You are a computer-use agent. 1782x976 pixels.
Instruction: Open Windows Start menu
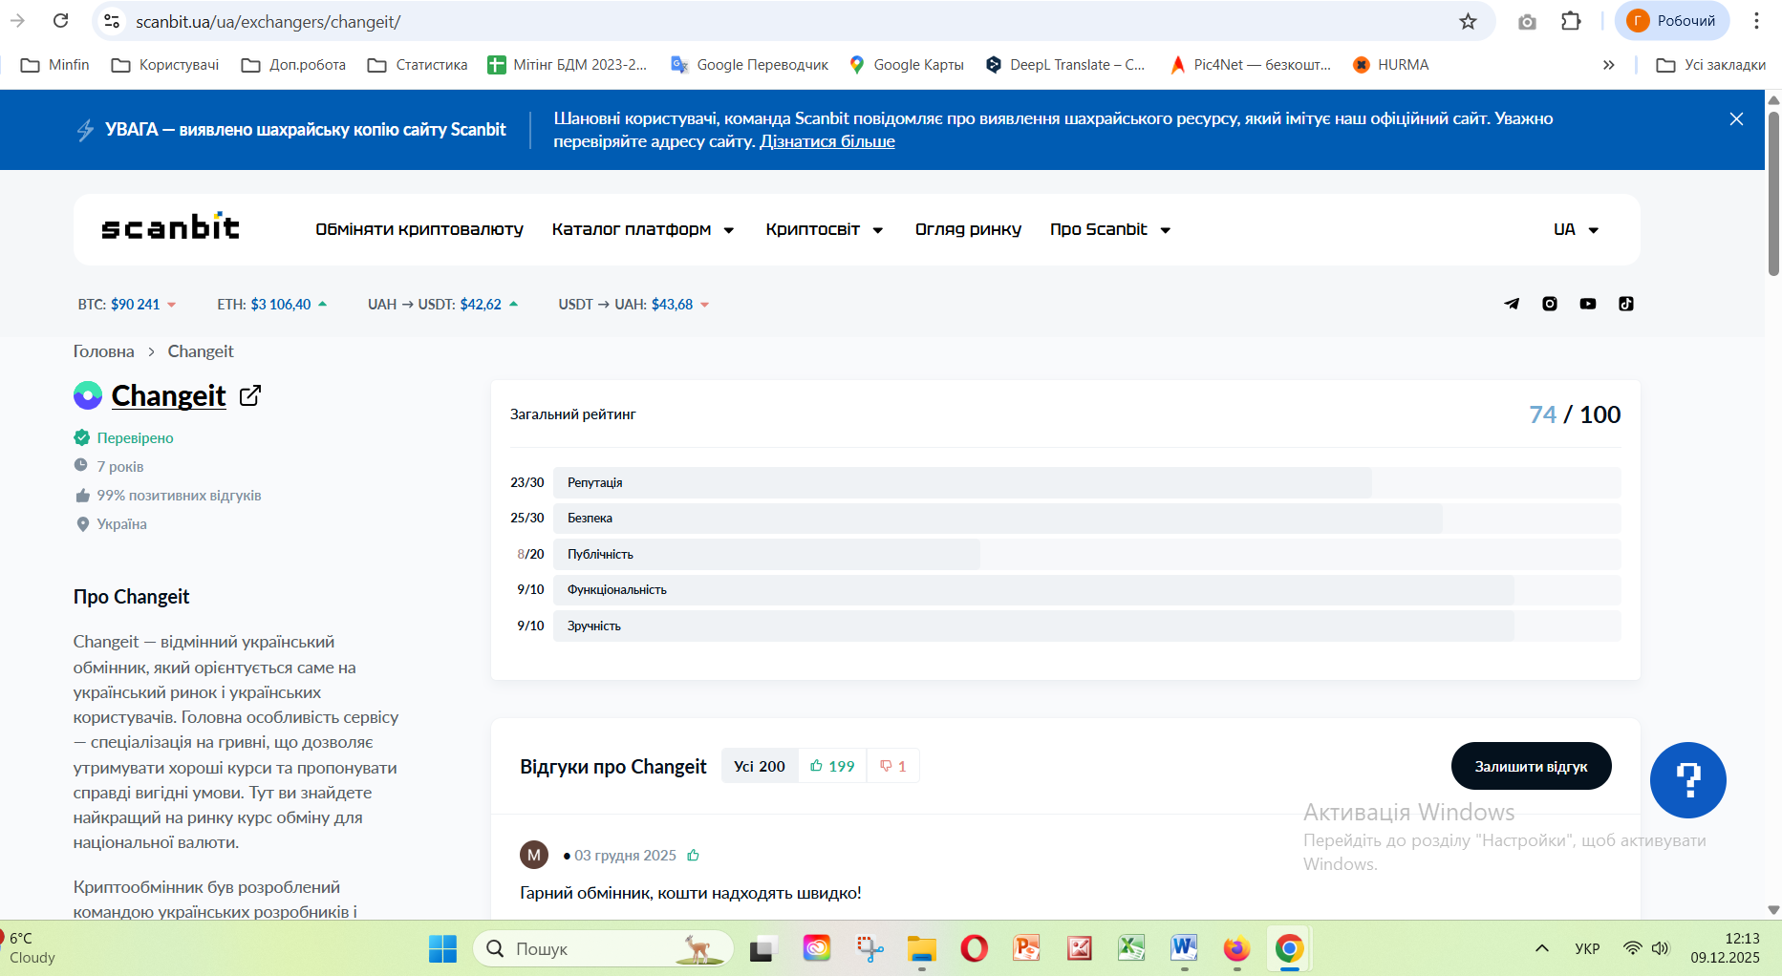(442, 948)
